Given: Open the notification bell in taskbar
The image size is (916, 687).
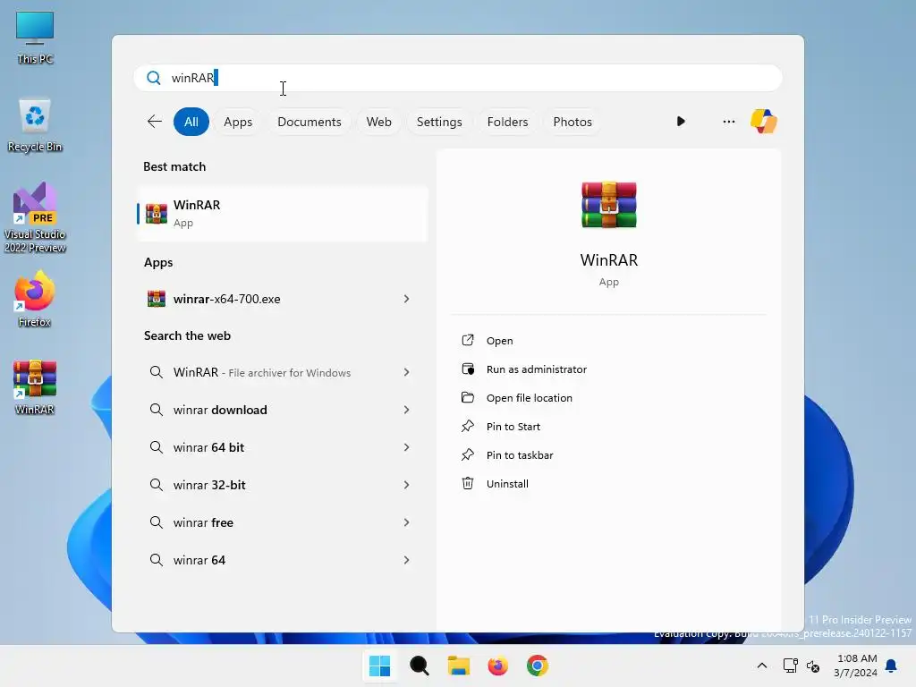Looking at the screenshot, I should point(891,666).
